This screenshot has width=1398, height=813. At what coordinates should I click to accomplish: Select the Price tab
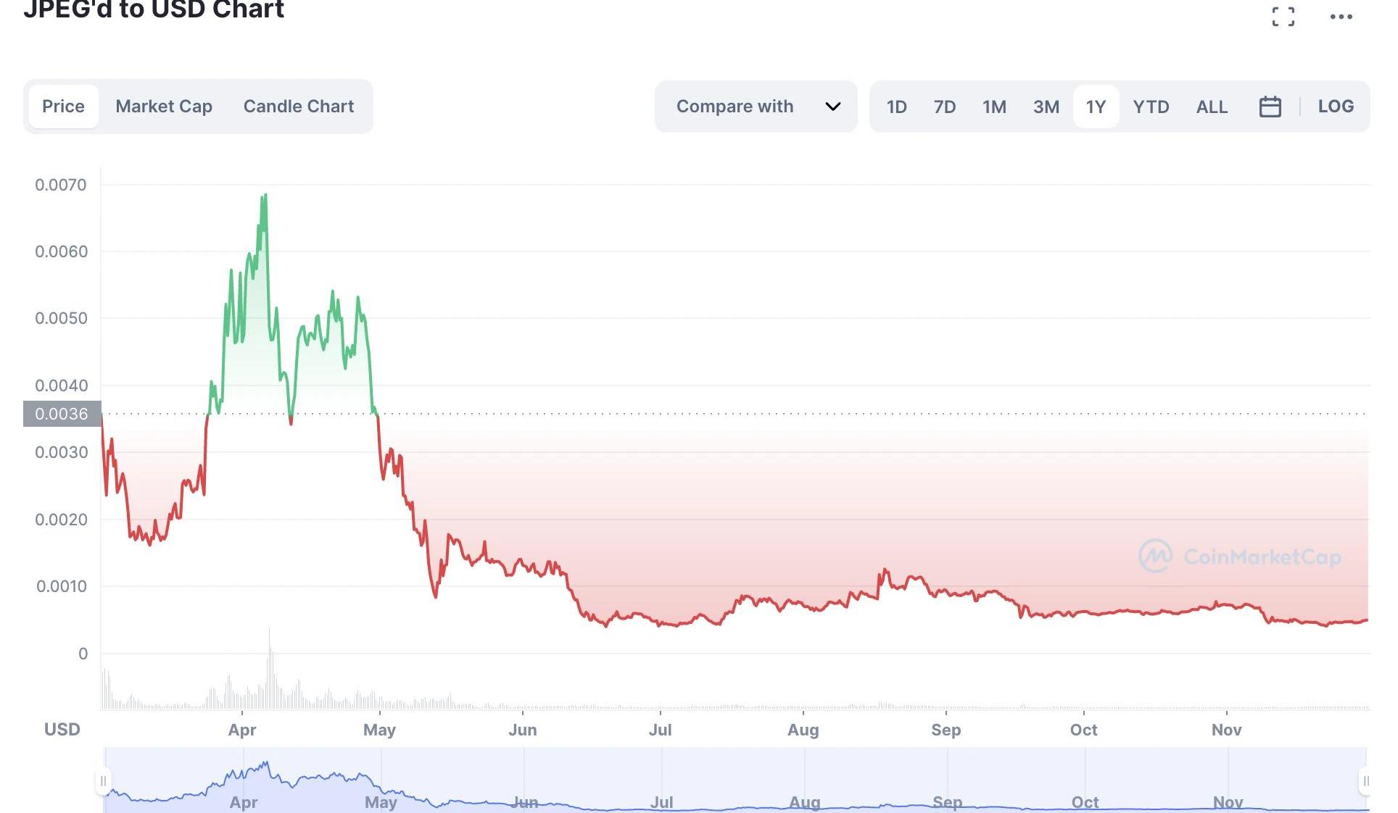[x=63, y=107]
